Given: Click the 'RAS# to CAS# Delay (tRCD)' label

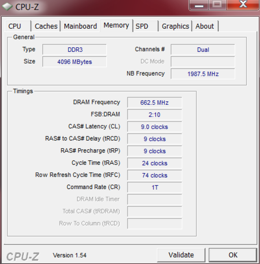Looking at the screenshot, I should point(83,139).
